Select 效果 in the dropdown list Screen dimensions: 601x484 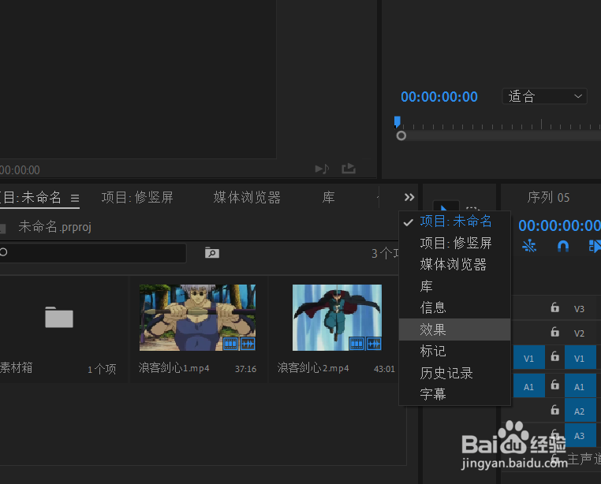click(455, 329)
